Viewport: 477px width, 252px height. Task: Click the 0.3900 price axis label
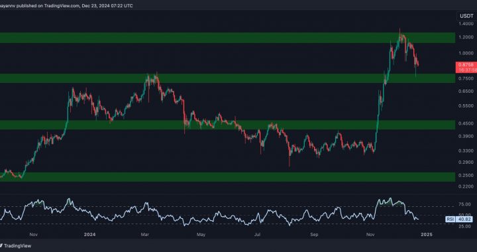(466, 136)
